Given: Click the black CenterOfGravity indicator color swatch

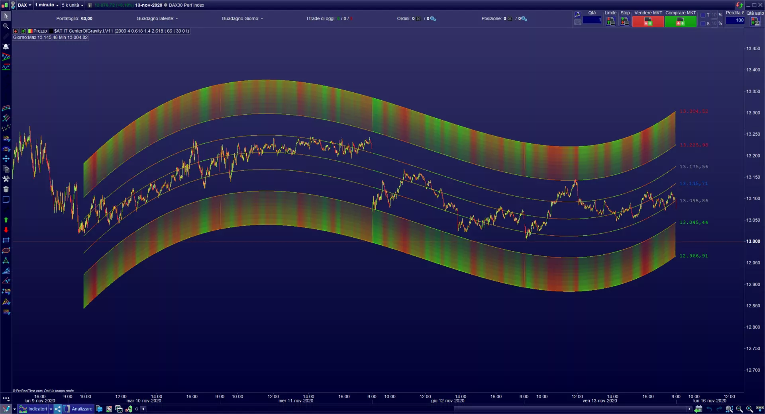Looking at the screenshot, I should click(51, 31).
